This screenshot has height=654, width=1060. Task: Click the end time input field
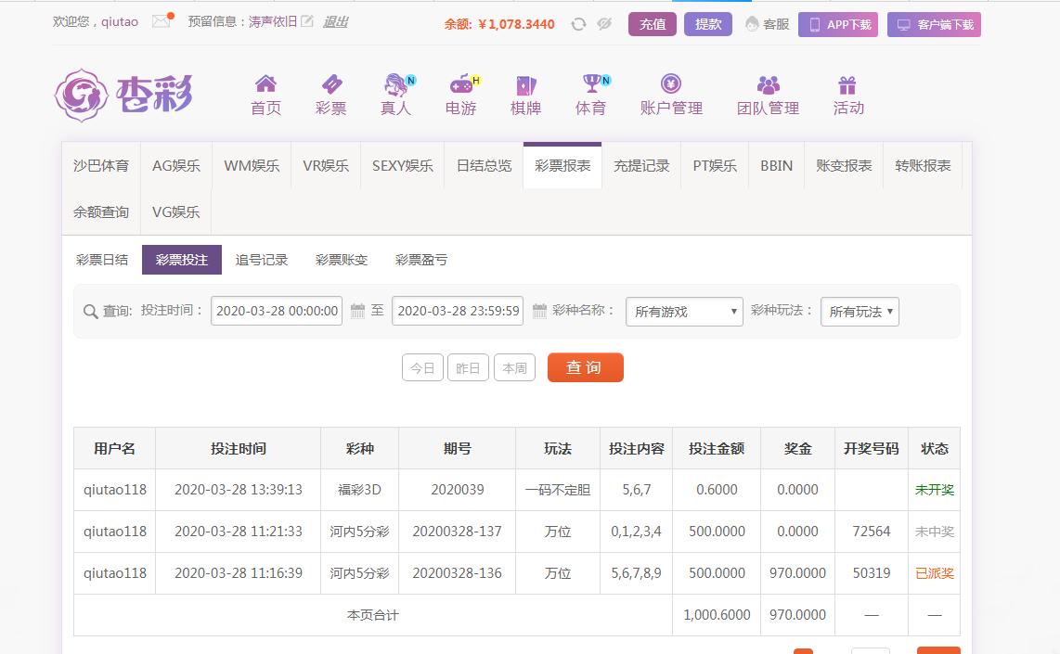point(459,312)
